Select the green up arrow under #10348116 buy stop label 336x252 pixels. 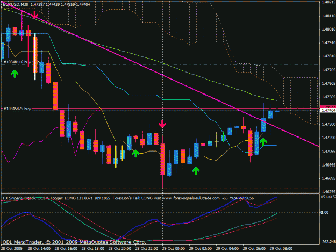coord(15,74)
